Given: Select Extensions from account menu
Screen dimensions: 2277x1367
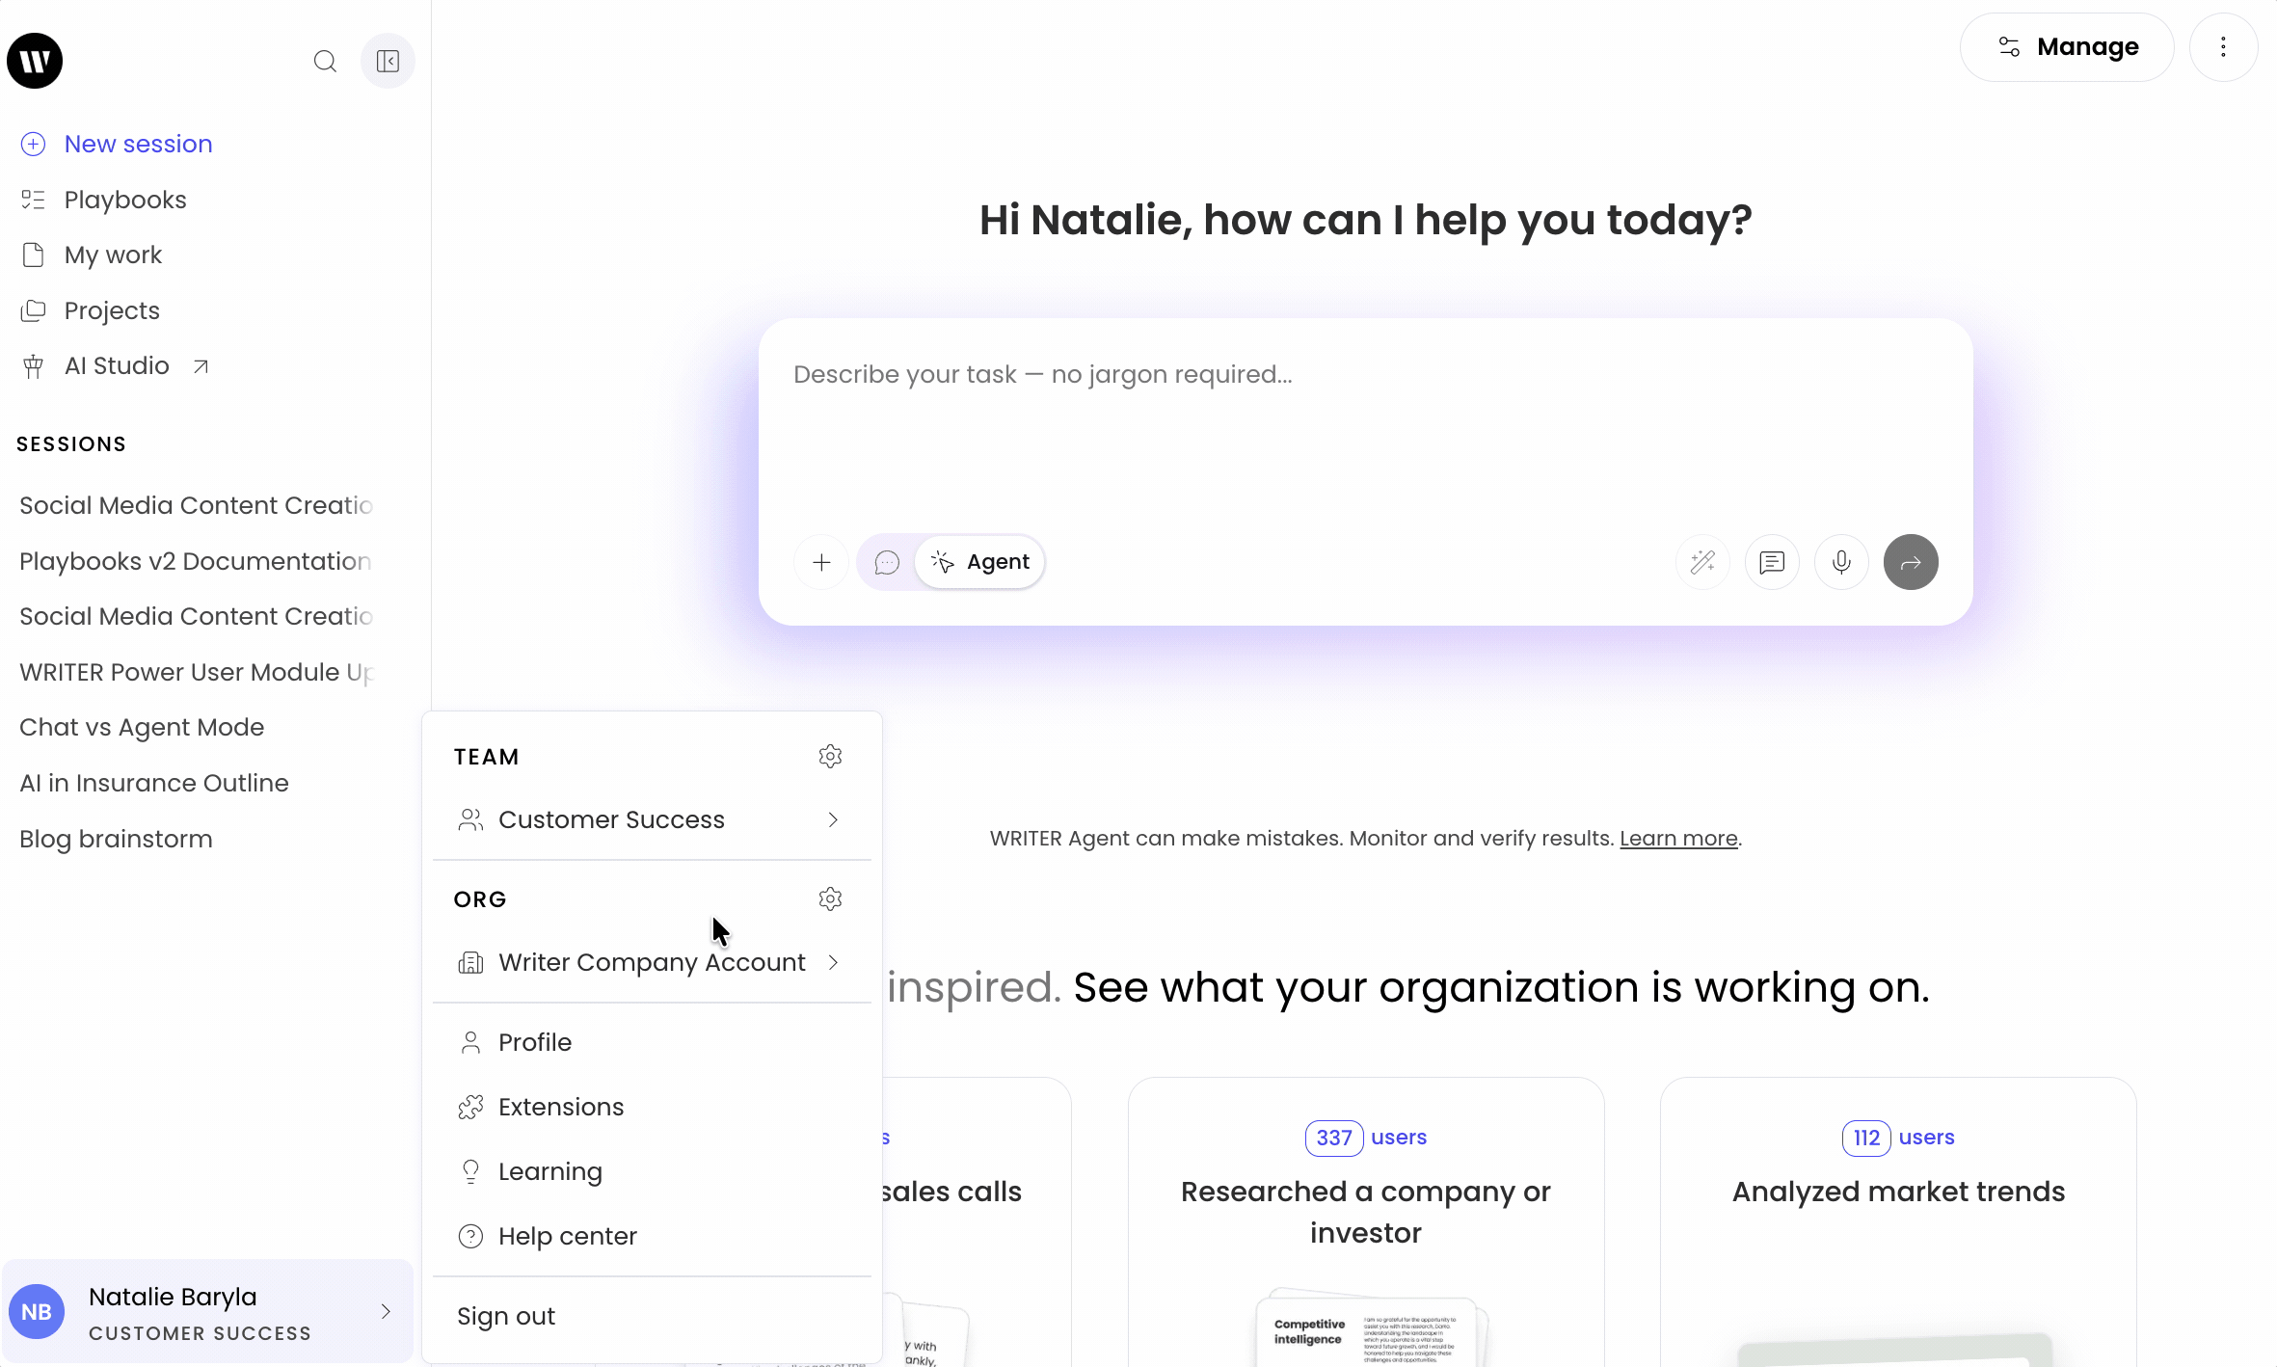Looking at the screenshot, I should (x=560, y=1107).
